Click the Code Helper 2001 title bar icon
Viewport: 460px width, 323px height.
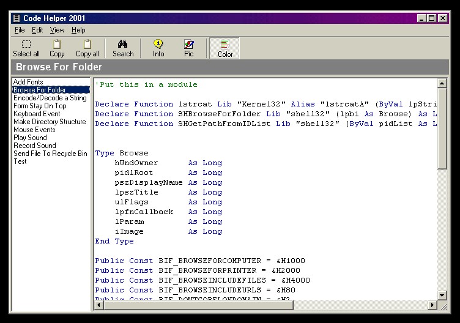pyautogui.click(x=17, y=18)
